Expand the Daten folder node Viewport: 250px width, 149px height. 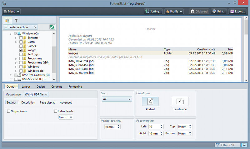pos(16,42)
